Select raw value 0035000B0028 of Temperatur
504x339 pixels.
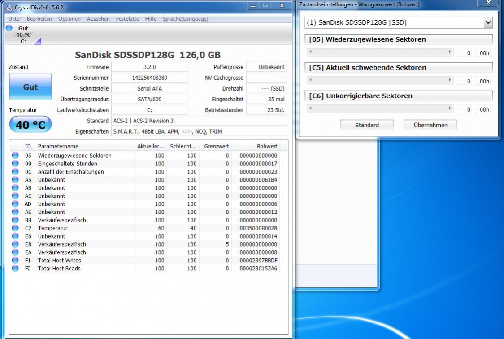click(x=258, y=228)
